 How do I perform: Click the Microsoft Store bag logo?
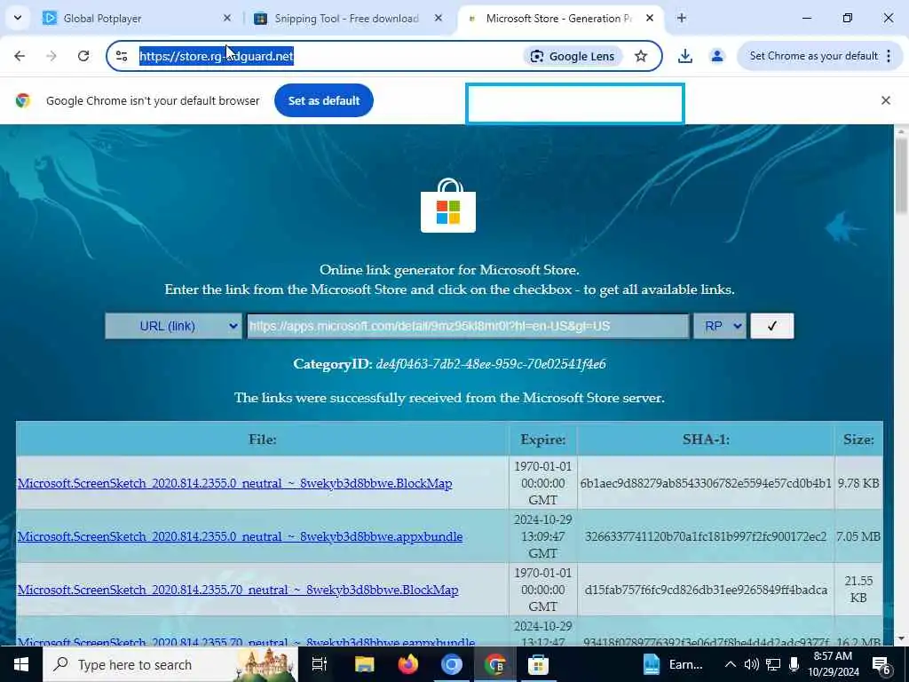click(448, 205)
